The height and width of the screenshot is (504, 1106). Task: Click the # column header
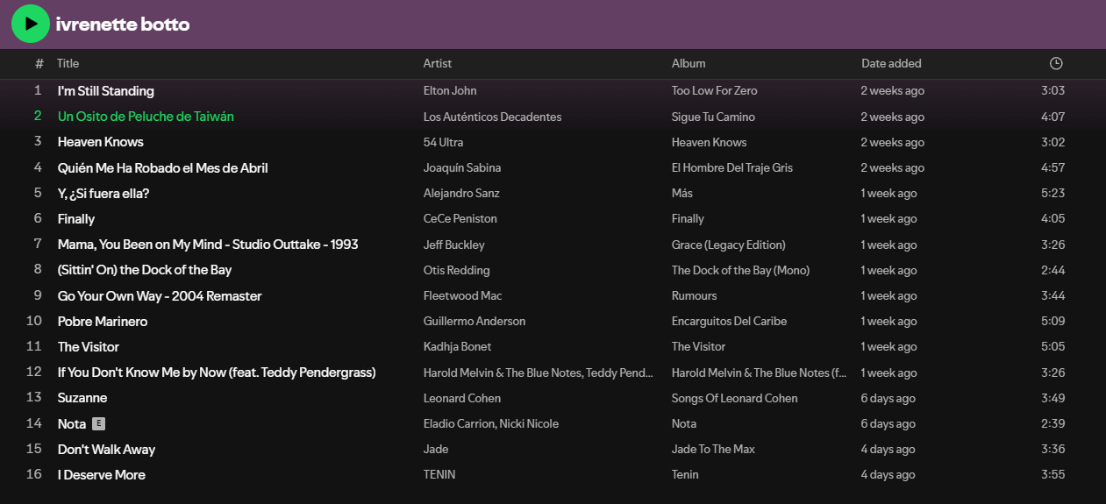(x=39, y=63)
